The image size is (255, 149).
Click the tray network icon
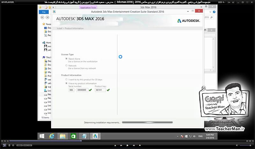coord(190,136)
